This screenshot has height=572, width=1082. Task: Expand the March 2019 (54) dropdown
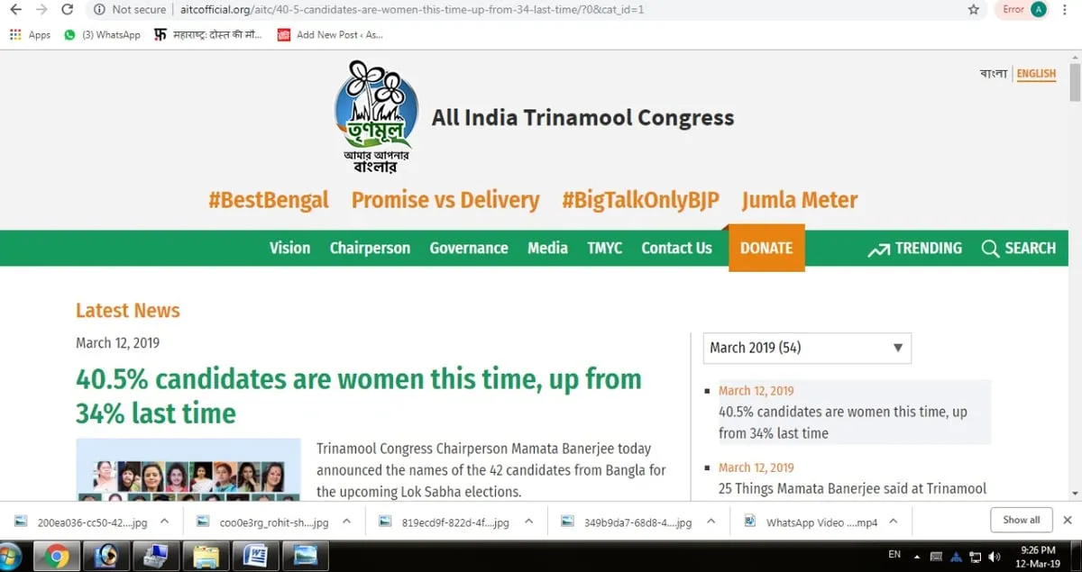coord(807,348)
